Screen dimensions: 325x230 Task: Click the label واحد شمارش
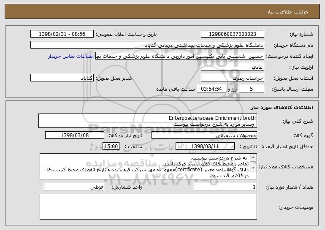(127, 187)
